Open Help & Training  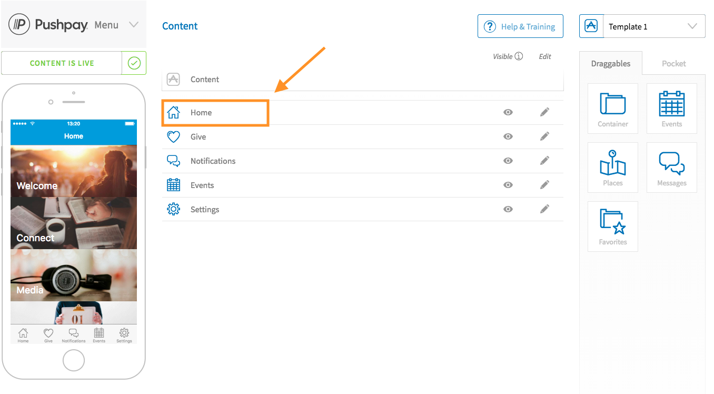(520, 26)
